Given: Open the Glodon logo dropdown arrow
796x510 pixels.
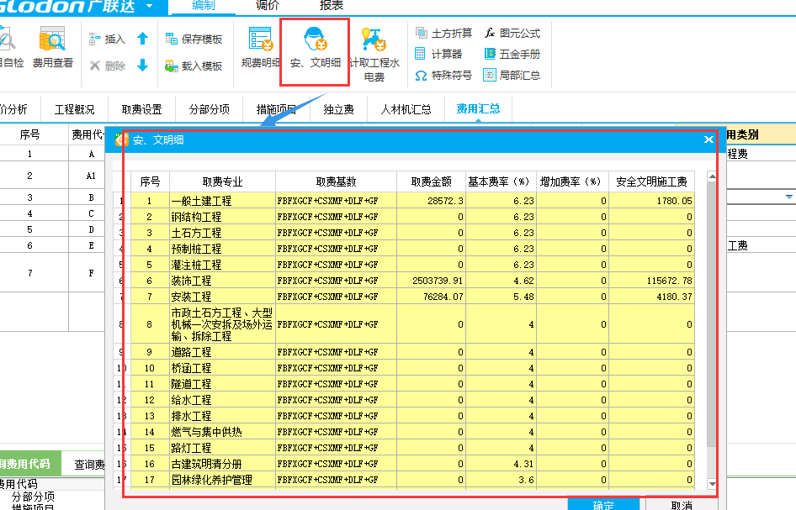Looking at the screenshot, I should click(149, 6).
